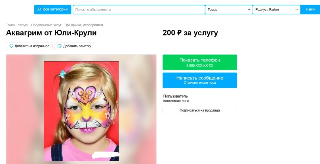
Task: Go to the Томск breadcrumb
Action: click(x=10, y=25)
